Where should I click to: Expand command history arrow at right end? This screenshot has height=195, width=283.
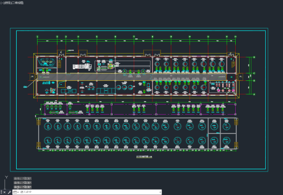coord(160,192)
